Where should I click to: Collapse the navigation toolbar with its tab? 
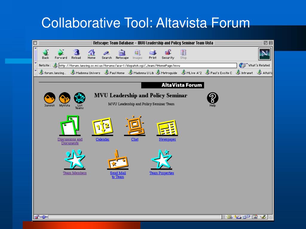36,54
